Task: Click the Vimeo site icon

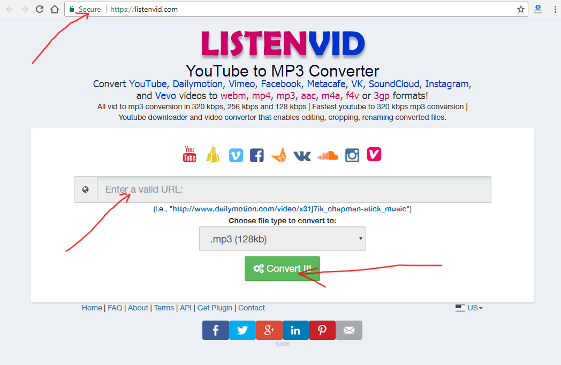Action: pos(236,155)
